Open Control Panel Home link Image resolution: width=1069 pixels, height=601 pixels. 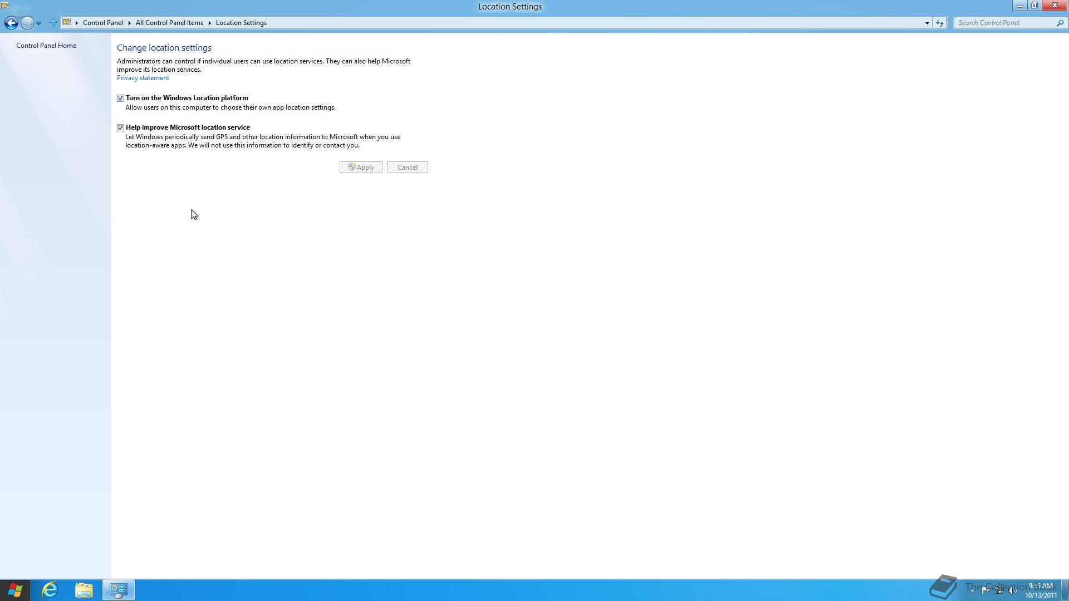(x=46, y=46)
